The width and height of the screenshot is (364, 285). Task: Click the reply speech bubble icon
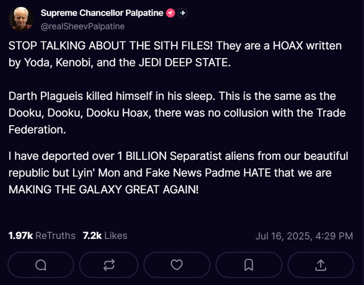click(x=41, y=265)
